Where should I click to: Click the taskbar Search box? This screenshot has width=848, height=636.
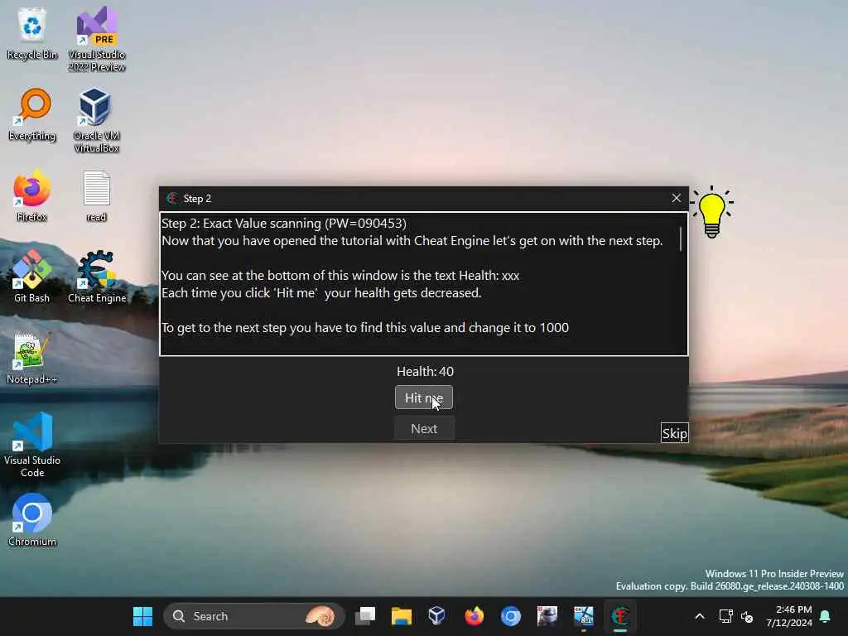(253, 616)
